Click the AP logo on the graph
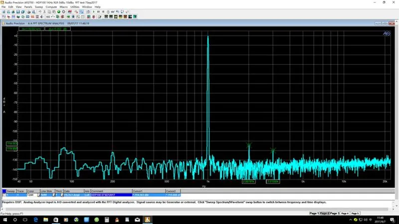Viewport: 399px width, 224px height. 386,33
